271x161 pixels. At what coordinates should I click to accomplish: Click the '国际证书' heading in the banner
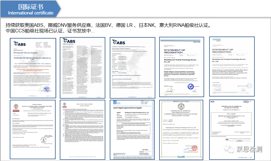(30, 7)
